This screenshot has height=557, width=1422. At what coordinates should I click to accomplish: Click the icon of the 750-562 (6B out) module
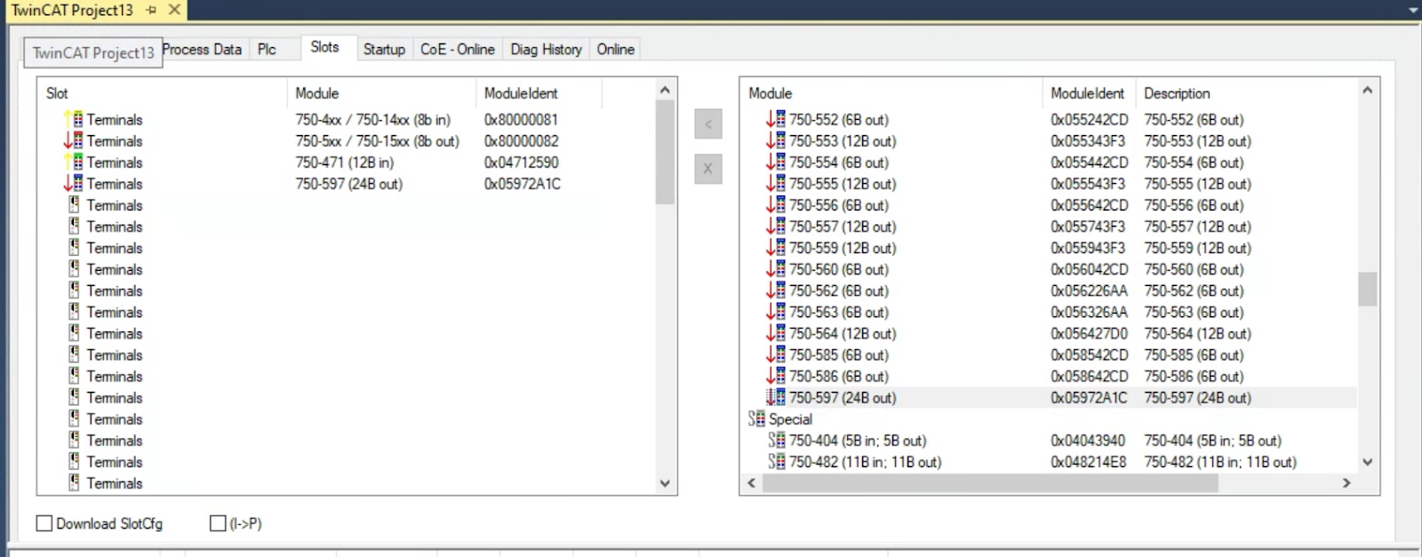[x=776, y=290]
